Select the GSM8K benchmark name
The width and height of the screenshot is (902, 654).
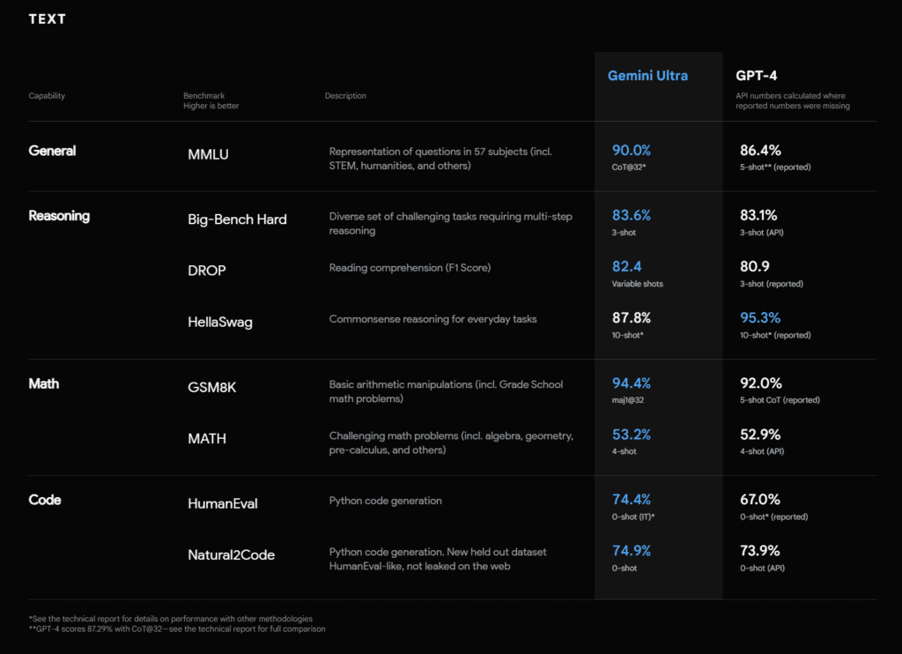[211, 388]
